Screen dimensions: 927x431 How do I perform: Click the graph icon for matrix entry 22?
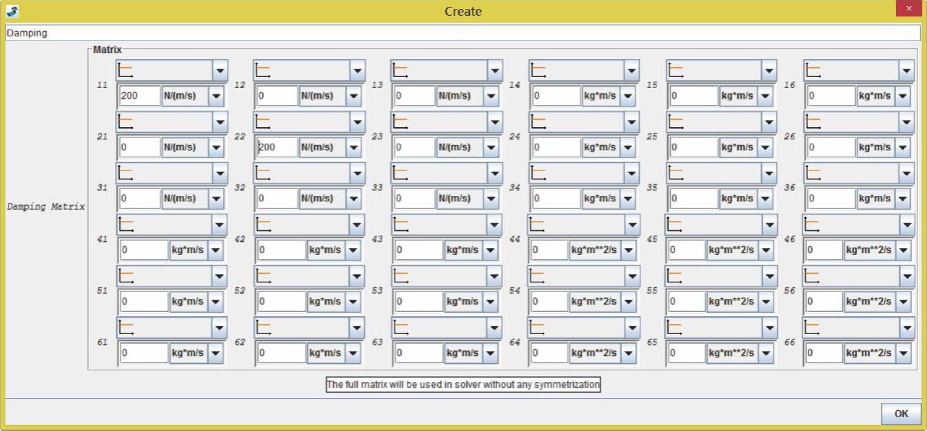262,122
